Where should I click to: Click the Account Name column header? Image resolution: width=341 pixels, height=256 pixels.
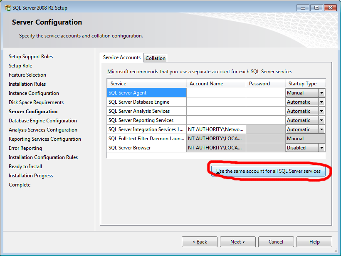click(216, 84)
